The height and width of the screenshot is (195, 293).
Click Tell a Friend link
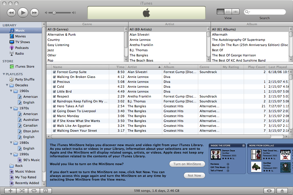click(220, 171)
